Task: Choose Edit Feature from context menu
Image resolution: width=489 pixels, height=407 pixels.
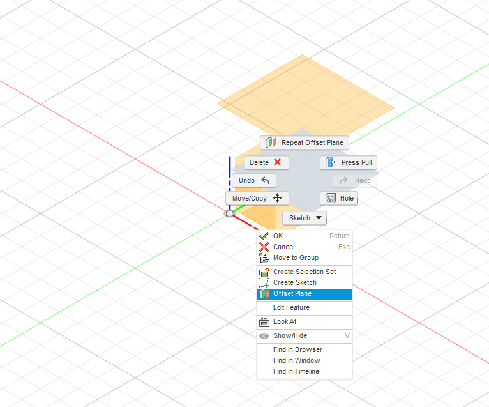Action: 291,307
